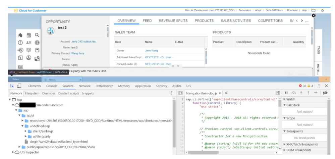Click the magnifier search icon in the navigation grid
Viewport: 335px width, 159px height.
(x=37, y=35)
